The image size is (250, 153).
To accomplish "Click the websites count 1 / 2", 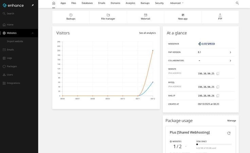I will click(x=177, y=147).
